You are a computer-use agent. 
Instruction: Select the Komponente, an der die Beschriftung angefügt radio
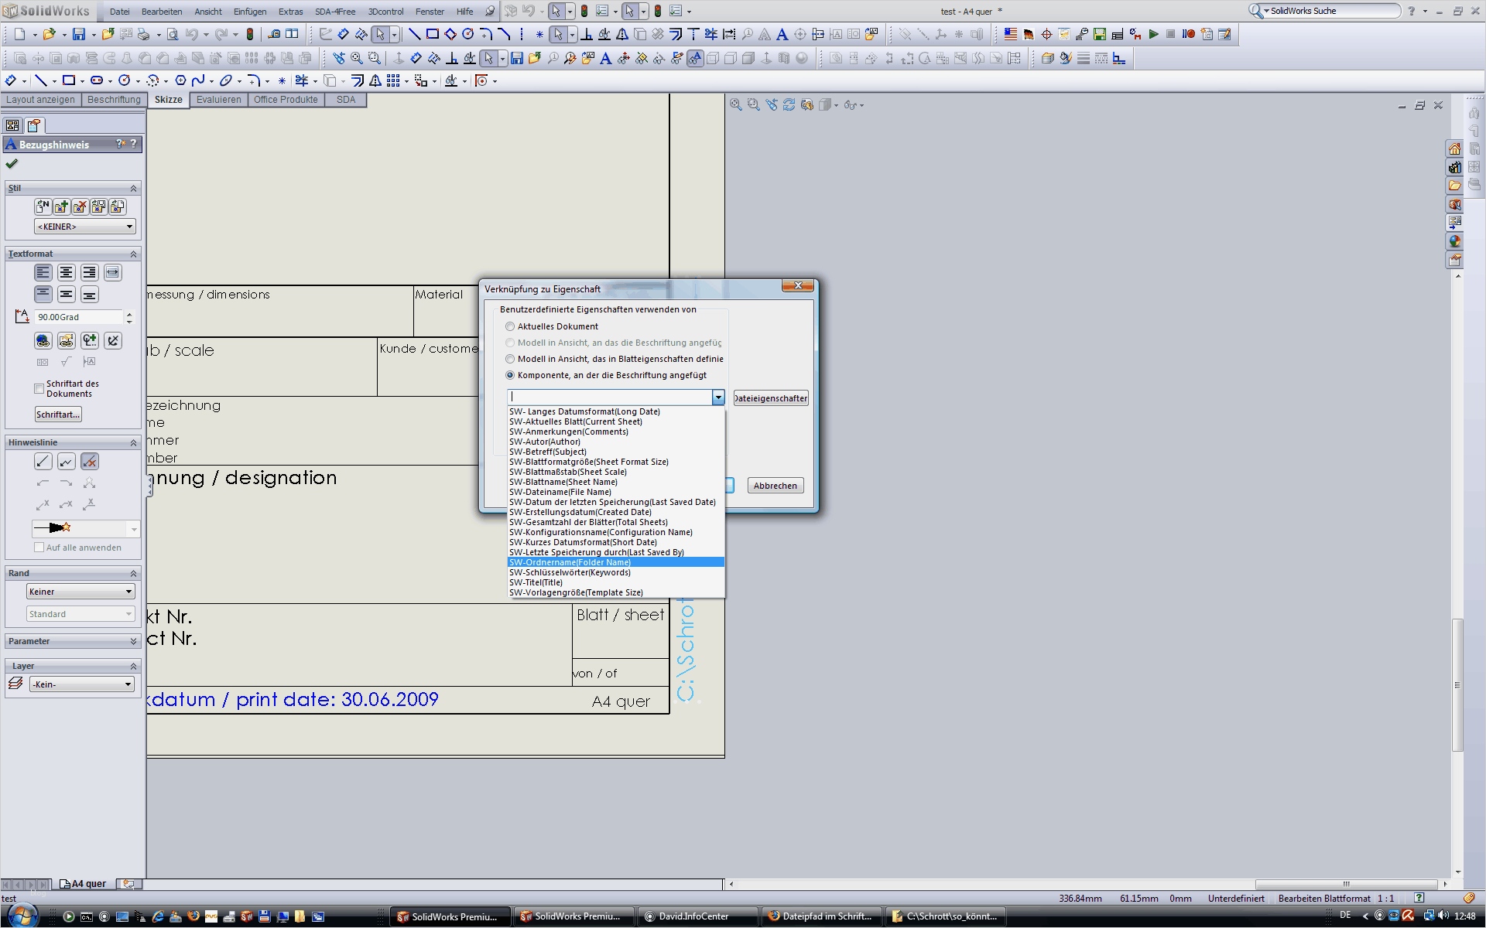point(510,375)
